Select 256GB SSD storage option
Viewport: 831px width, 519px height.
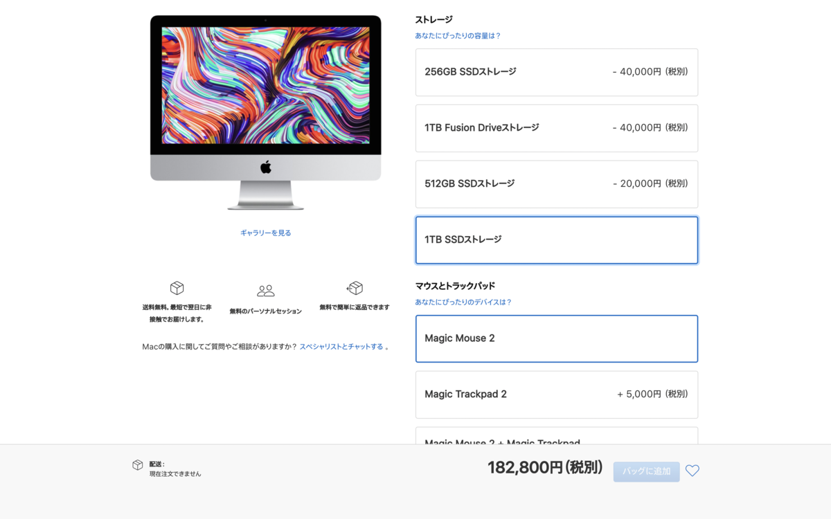pos(557,72)
